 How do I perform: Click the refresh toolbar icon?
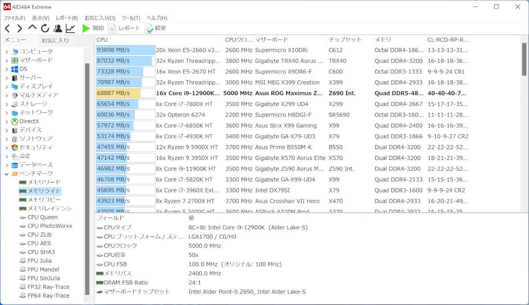45,29
